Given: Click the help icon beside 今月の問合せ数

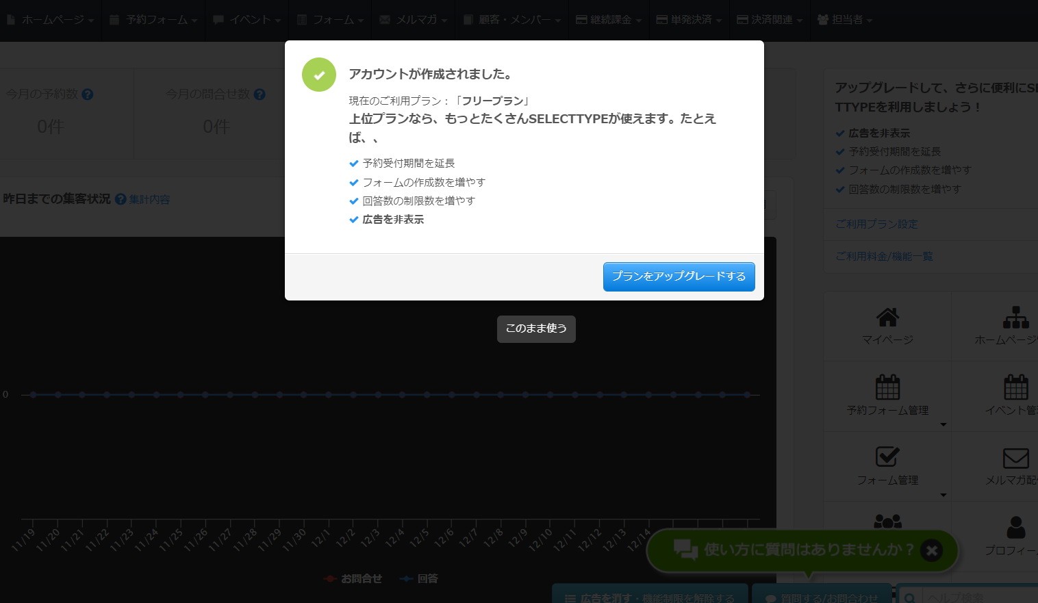Looking at the screenshot, I should 259,94.
